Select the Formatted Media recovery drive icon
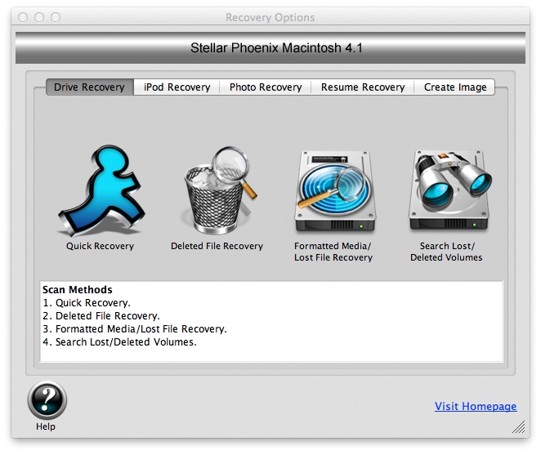The height and width of the screenshot is (455, 541). pyautogui.click(x=333, y=191)
